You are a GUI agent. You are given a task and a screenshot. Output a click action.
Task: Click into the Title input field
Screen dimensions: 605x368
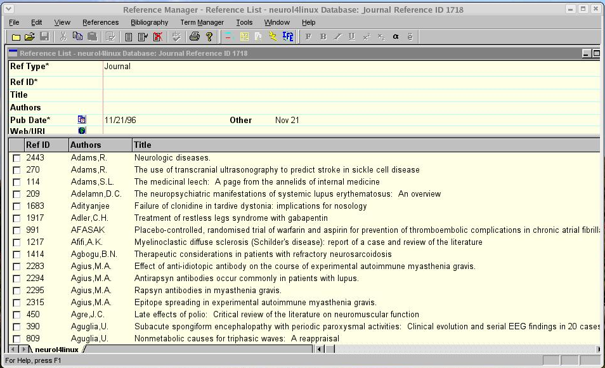click(x=349, y=95)
